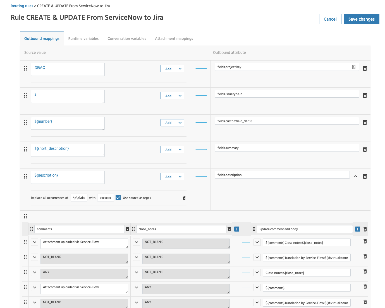Image resolution: width=385 pixels, height=308 pixels.
Task: Click the comments column header field
Action: pos(79,229)
